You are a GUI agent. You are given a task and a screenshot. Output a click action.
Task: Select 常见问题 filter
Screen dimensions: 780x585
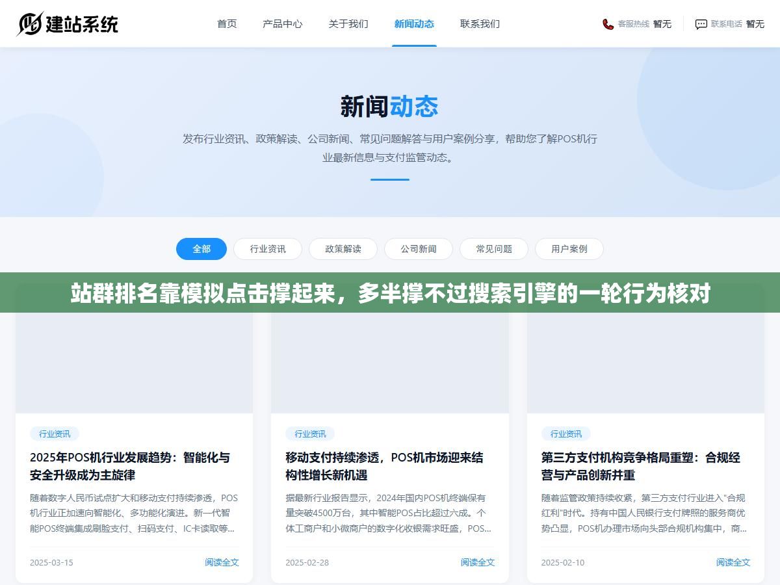click(x=494, y=249)
